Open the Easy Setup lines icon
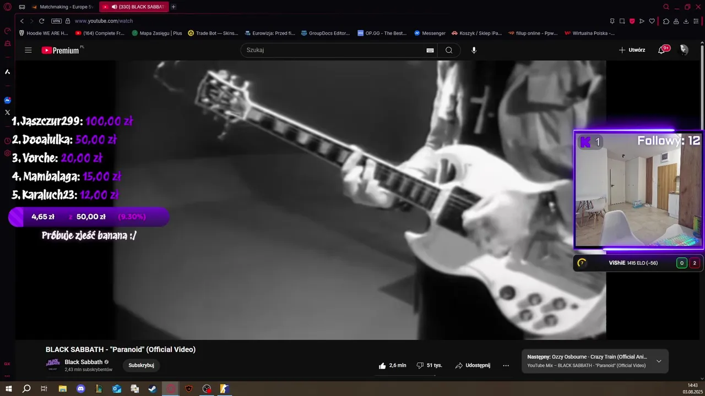This screenshot has width=705, height=396. tap(696, 21)
